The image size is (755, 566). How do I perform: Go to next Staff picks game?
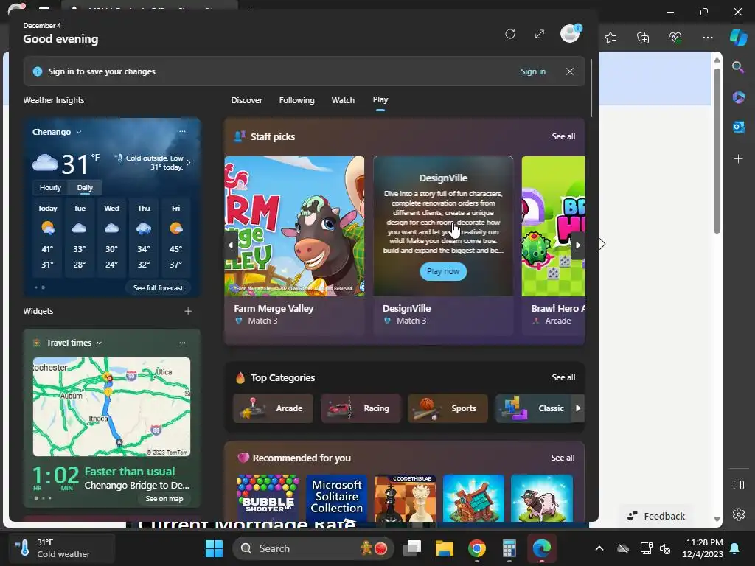tap(578, 245)
